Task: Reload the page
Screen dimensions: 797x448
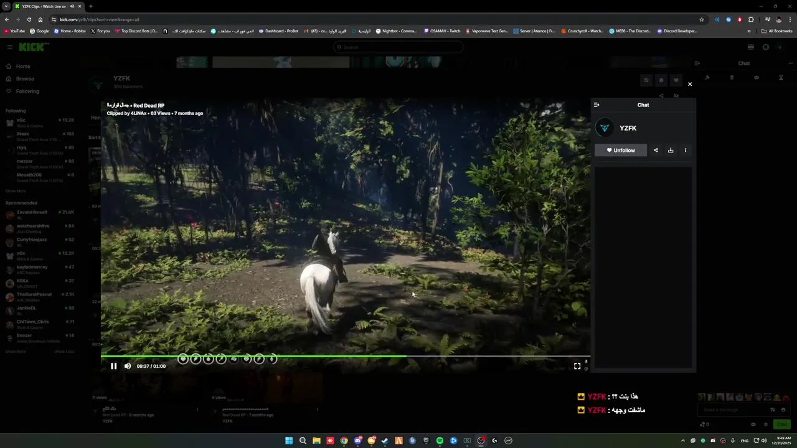Action: click(29, 19)
